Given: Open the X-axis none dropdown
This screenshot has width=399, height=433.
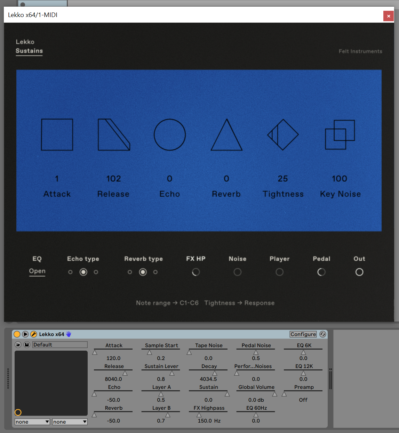Looking at the screenshot, I should tap(32, 422).
